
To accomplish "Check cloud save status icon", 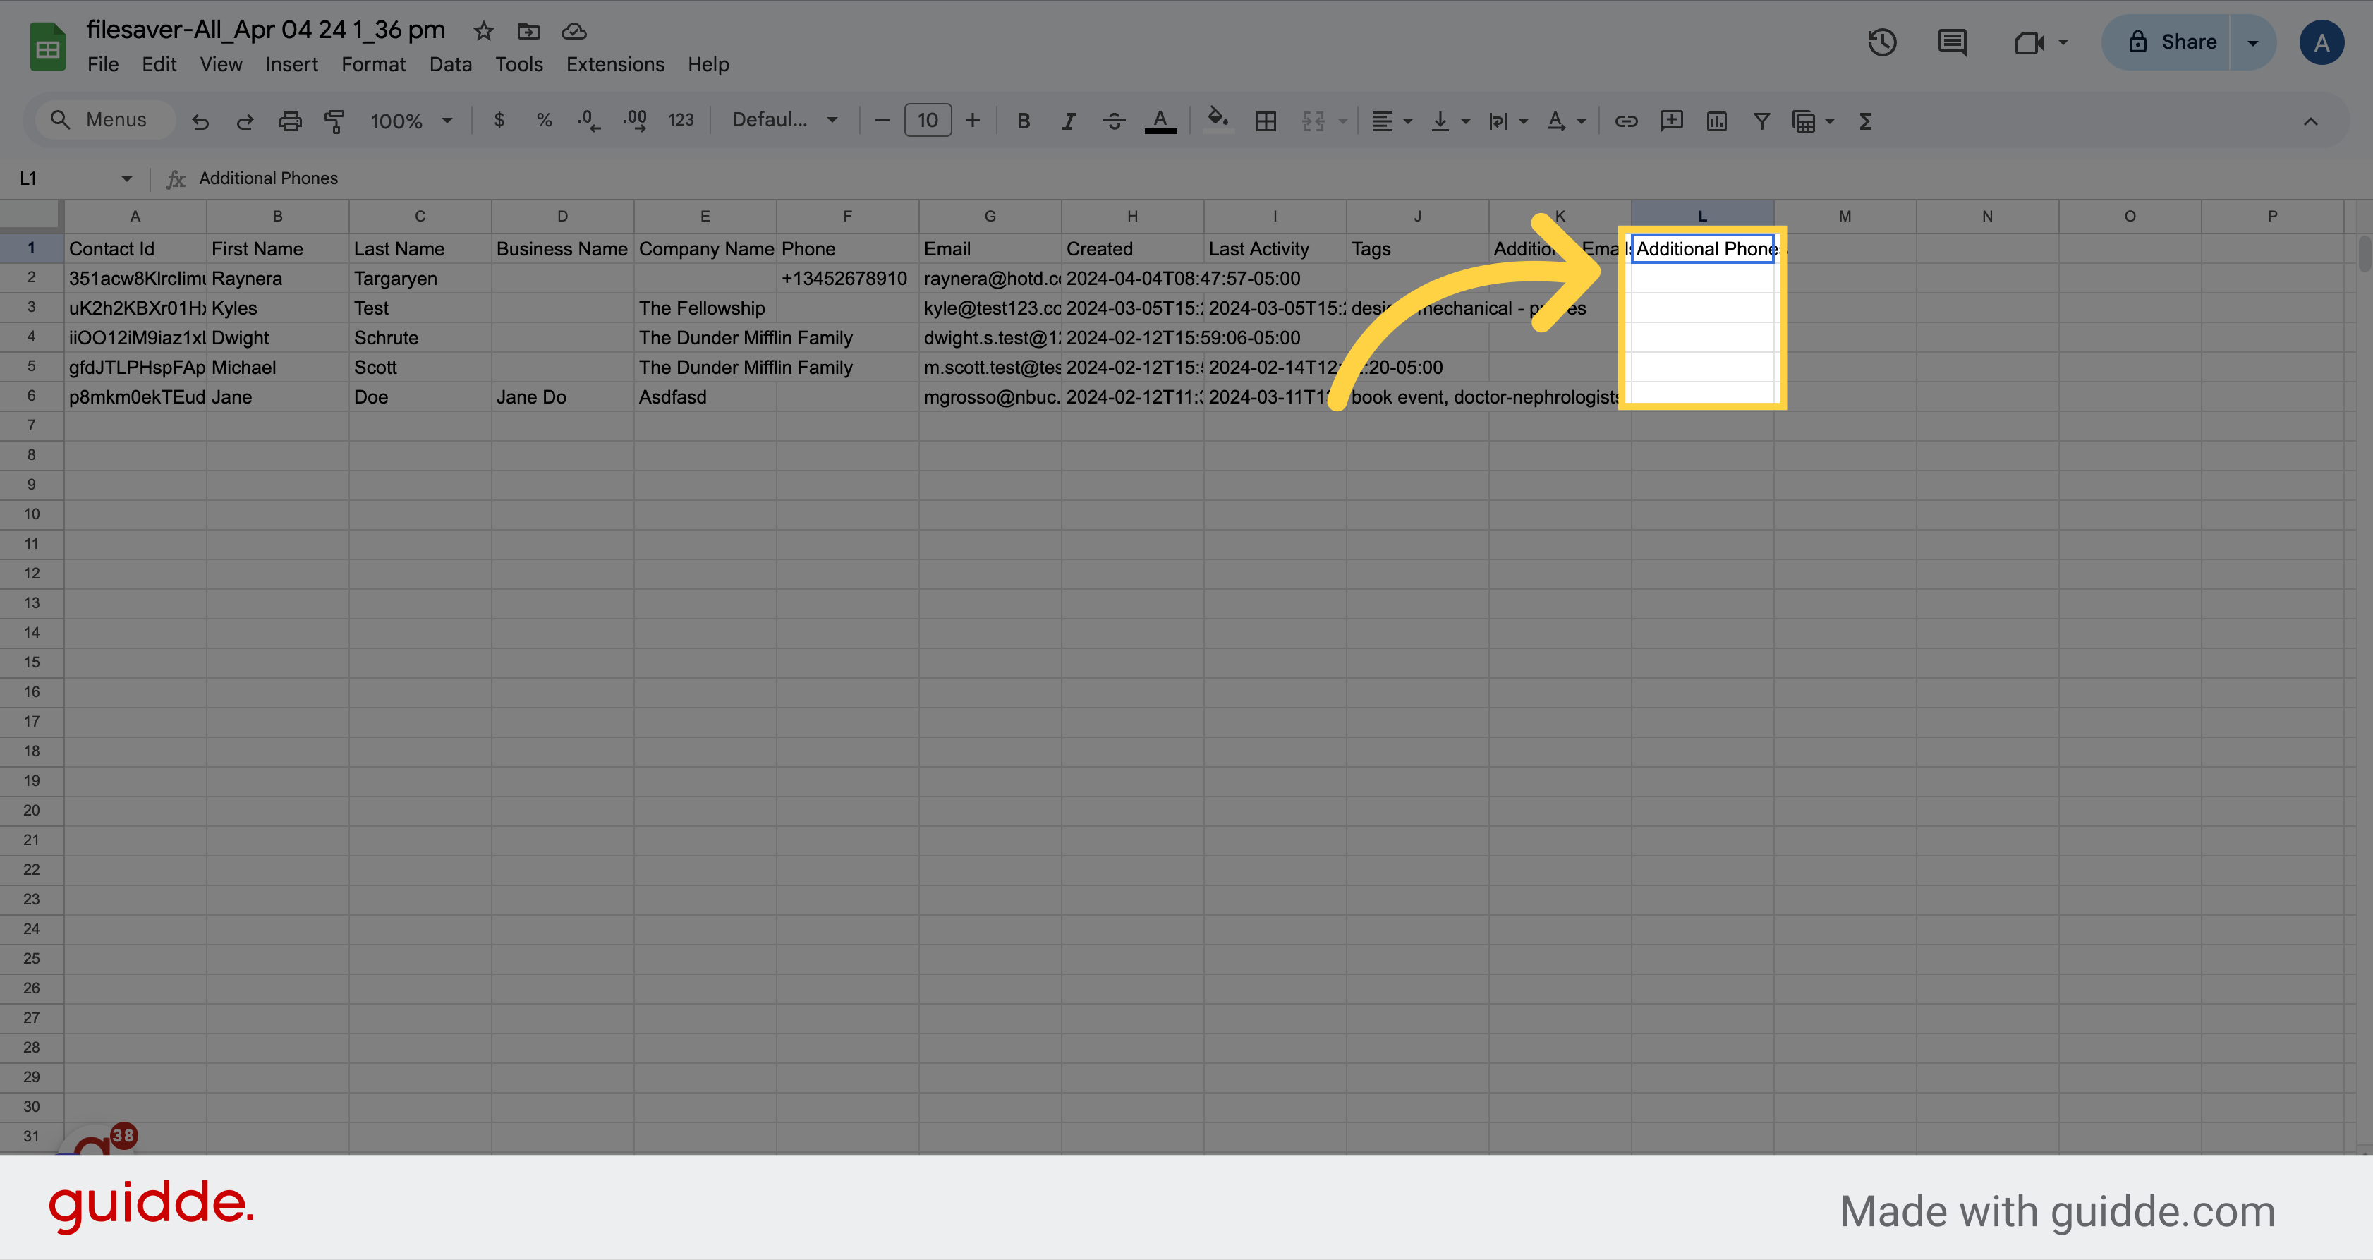I will click(574, 31).
